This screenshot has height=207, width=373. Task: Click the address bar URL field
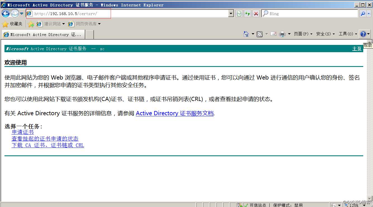coord(127,13)
